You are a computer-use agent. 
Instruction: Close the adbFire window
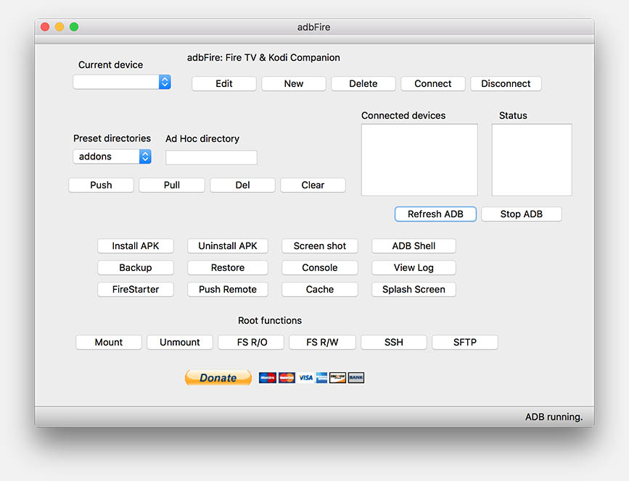click(x=45, y=27)
